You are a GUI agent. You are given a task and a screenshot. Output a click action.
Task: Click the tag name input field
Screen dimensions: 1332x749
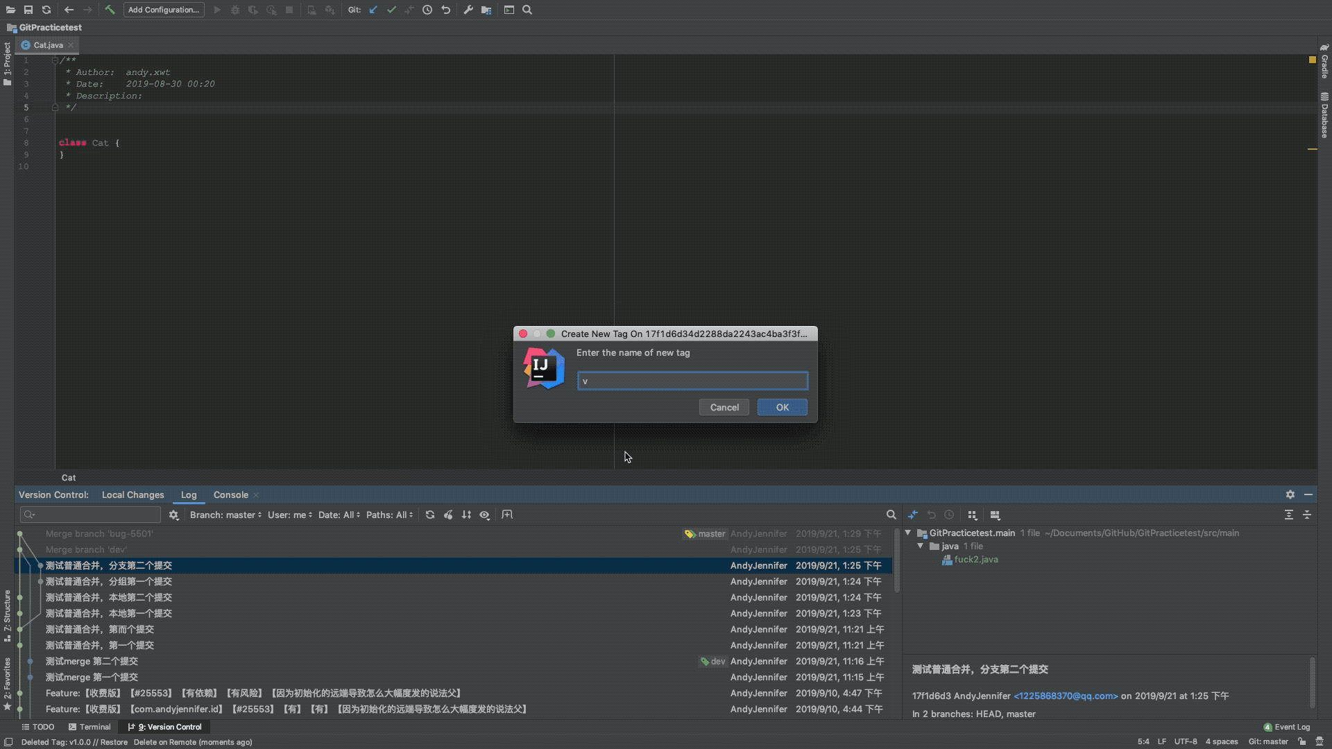(693, 381)
